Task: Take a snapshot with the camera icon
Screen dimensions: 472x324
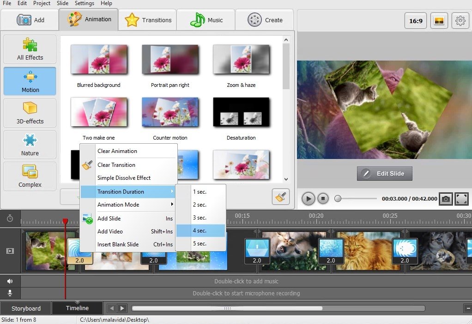Action: coord(446,199)
